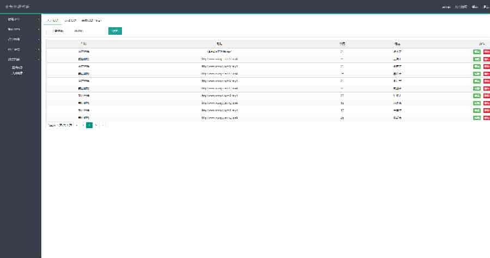Click the search text input field
490x258 pixels.
coord(87,31)
